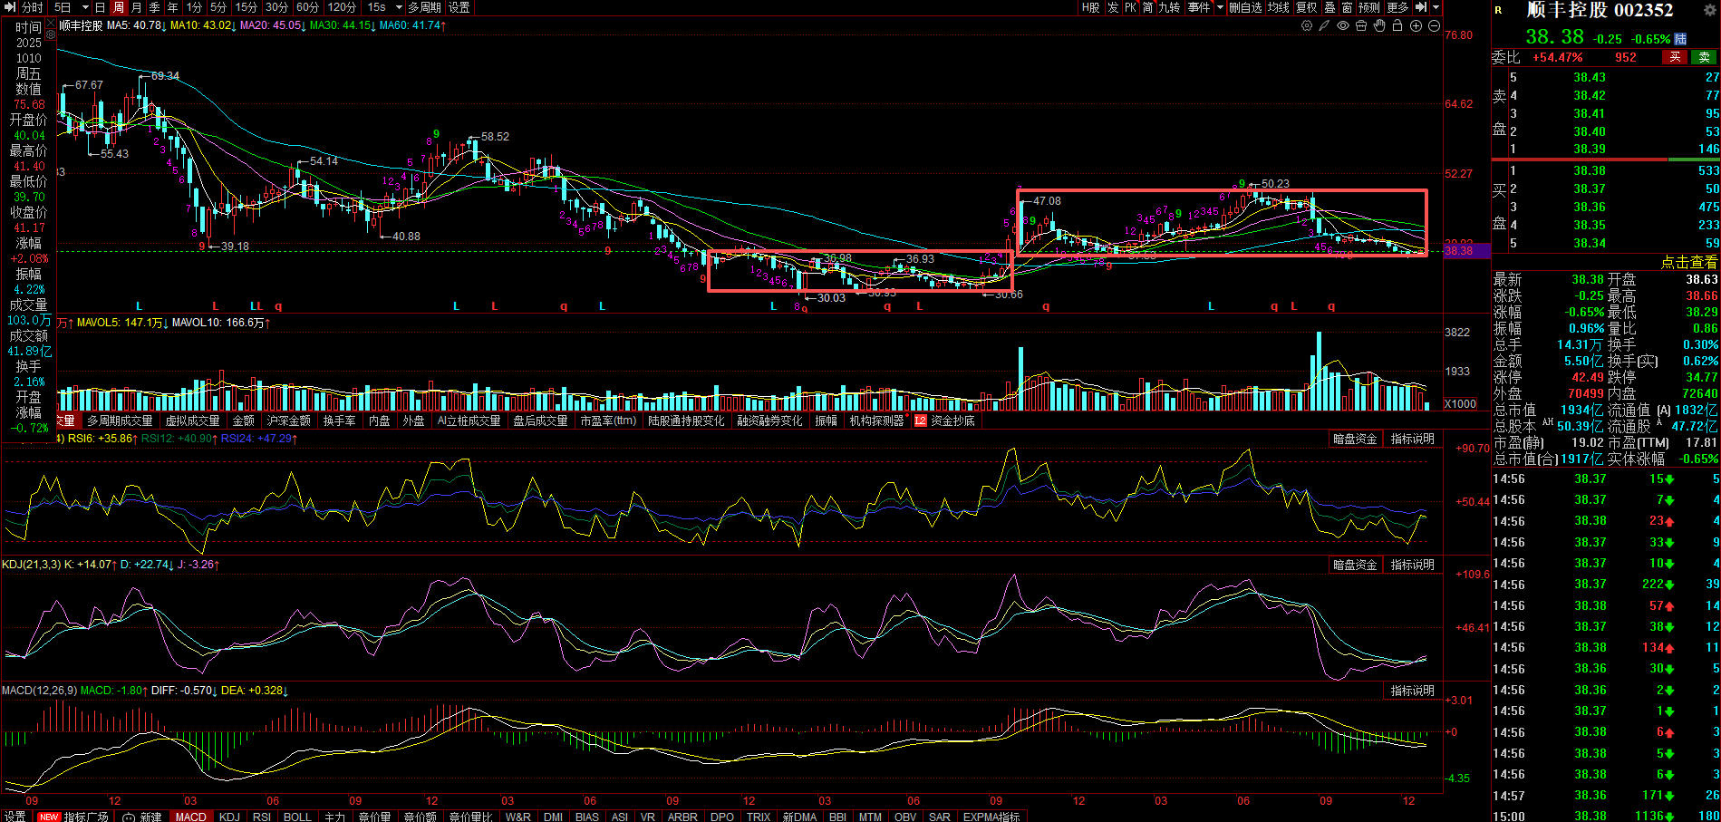Click 点击查看 link in order book
Screen dimensions: 1721x822
1689,262
